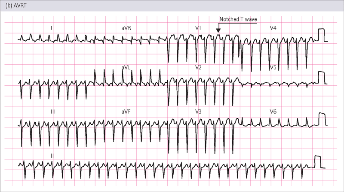
Task: Click the lead III label
Action: (53, 112)
